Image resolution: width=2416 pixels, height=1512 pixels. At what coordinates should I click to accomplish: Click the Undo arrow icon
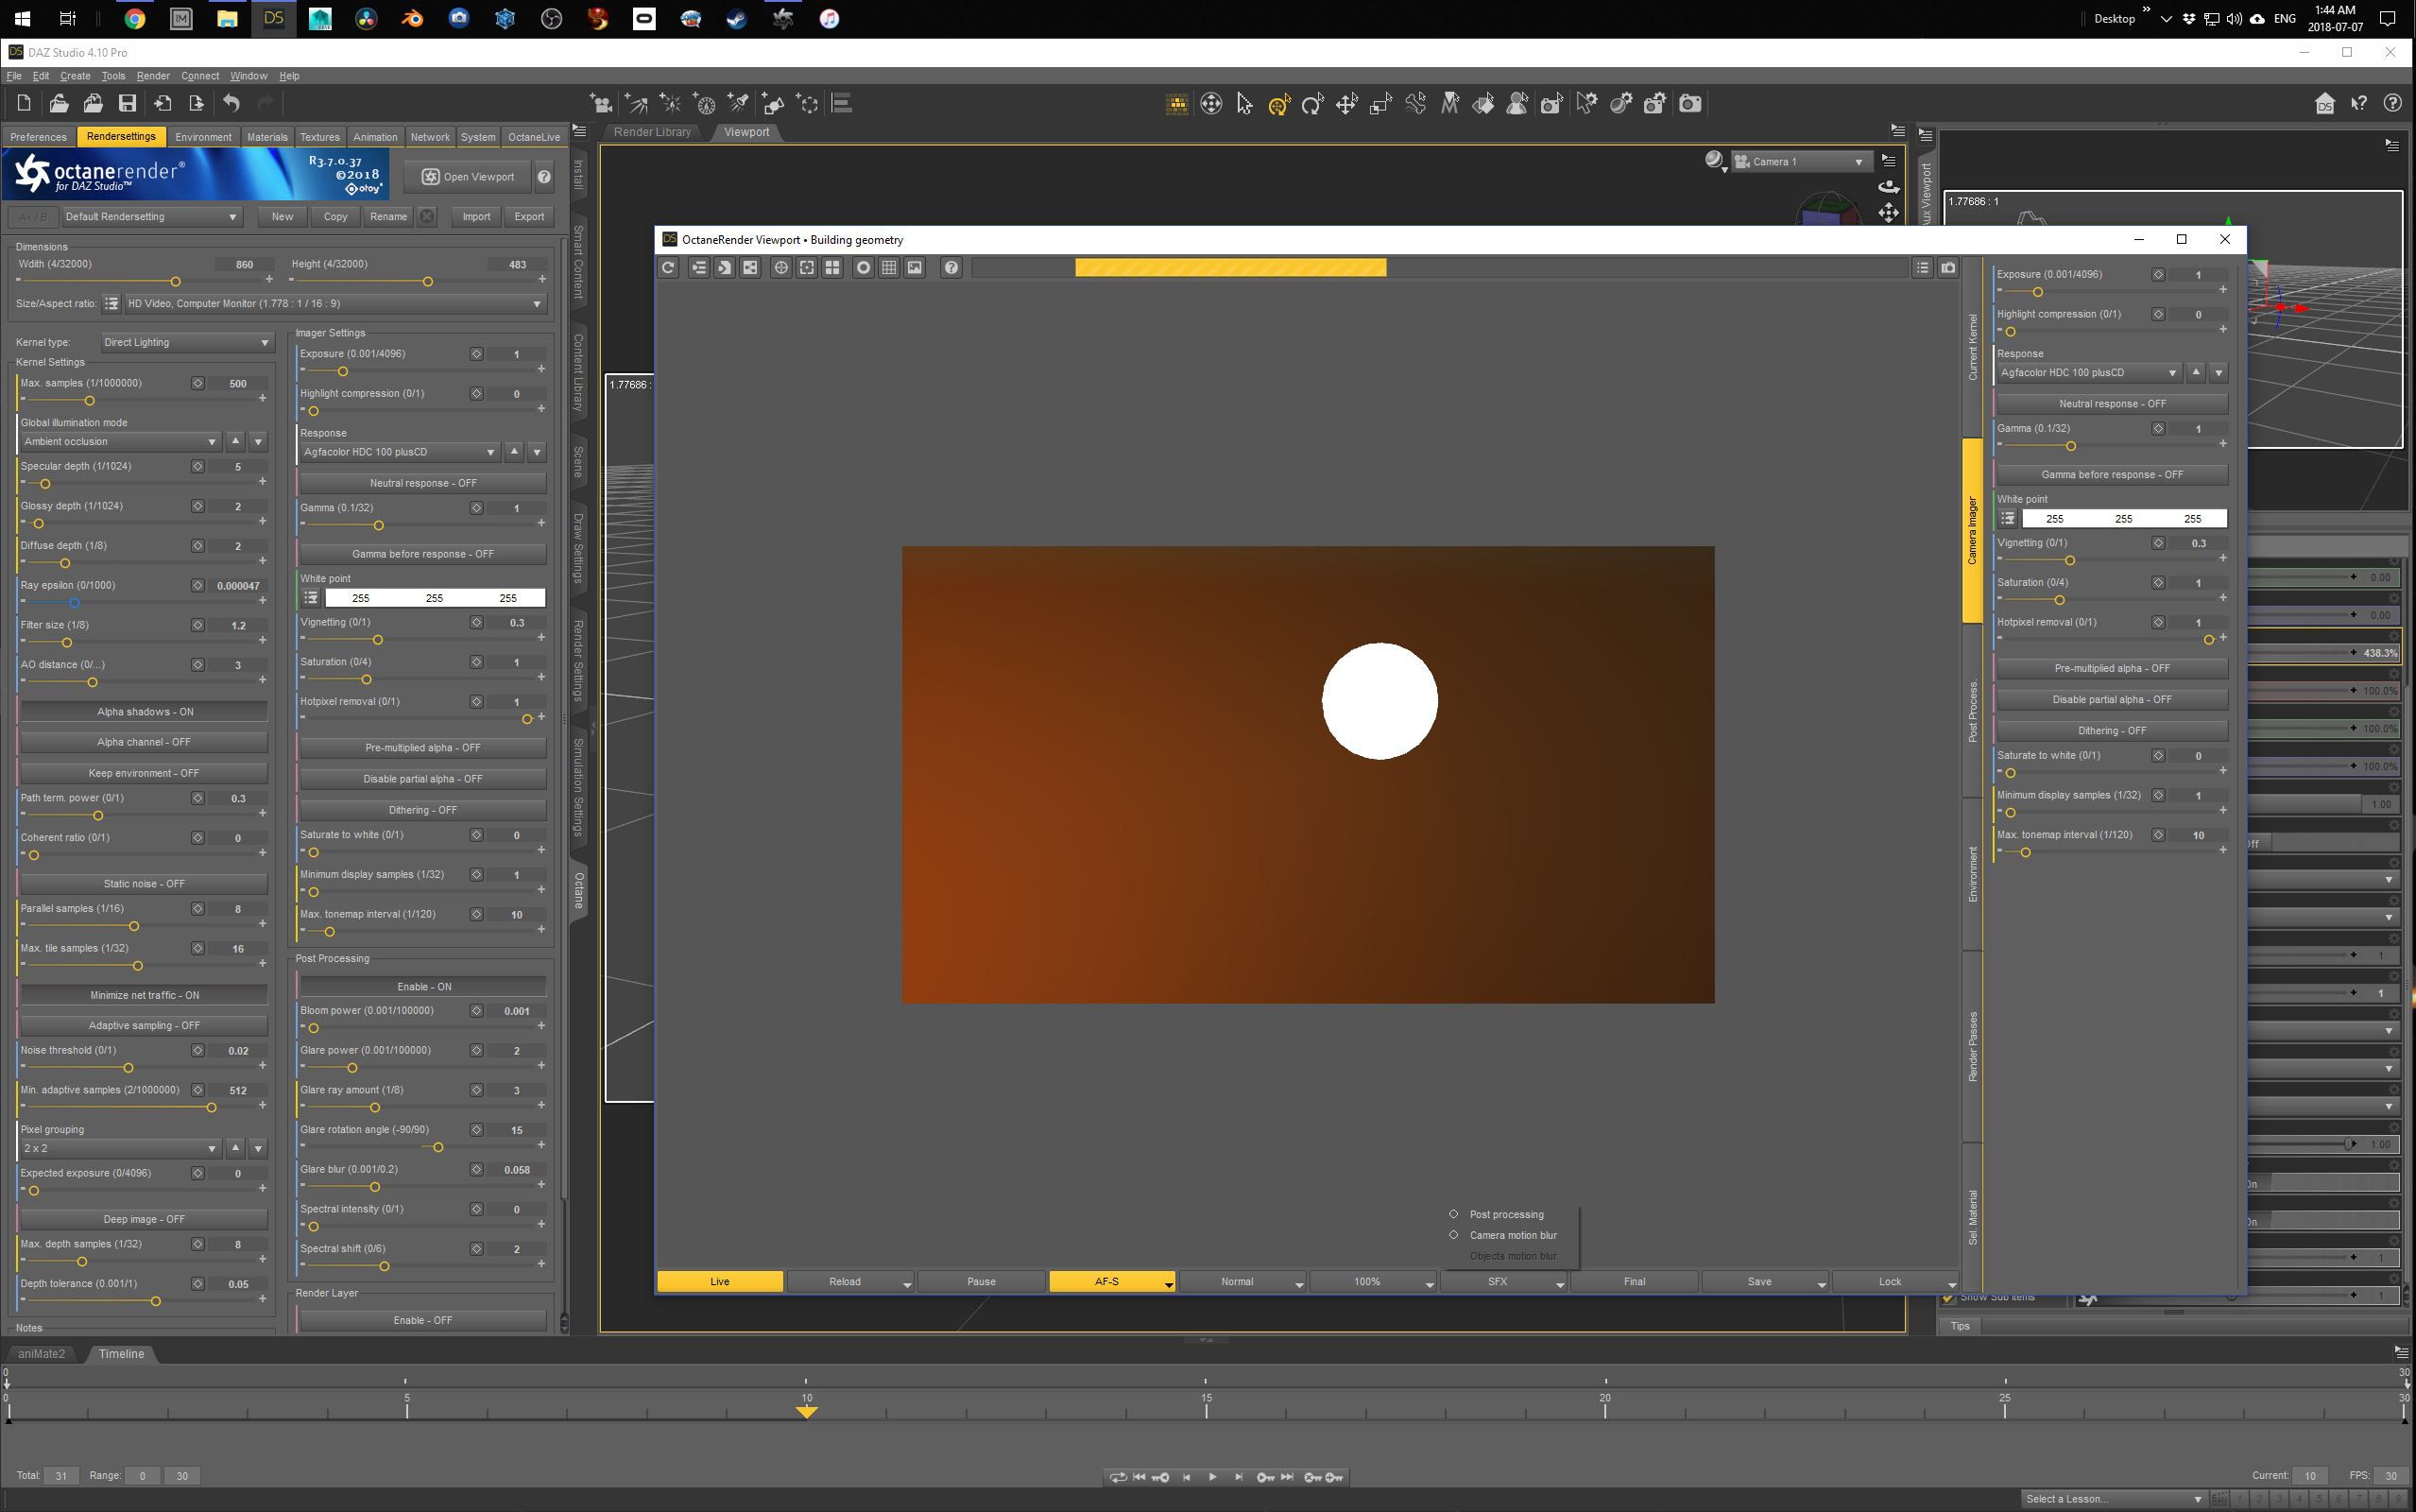pyautogui.click(x=231, y=103)
